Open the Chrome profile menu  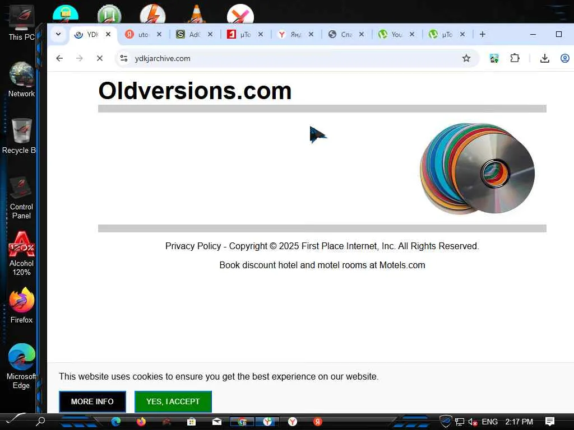click(565, 58)
